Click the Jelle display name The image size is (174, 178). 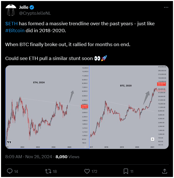pos(24,7)
